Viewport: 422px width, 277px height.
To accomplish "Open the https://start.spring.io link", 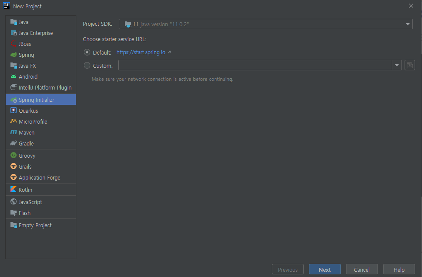I will [141, 52].
